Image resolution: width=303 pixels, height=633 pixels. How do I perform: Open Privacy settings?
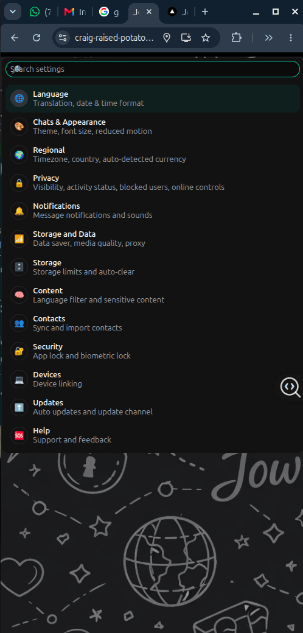pos(153,183)
